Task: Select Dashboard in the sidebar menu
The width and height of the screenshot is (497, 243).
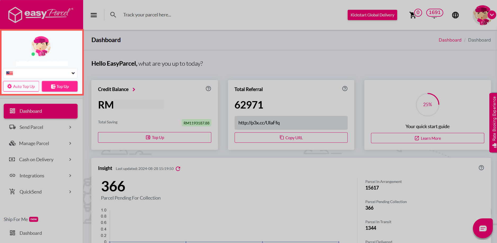Action: (41, 111)
